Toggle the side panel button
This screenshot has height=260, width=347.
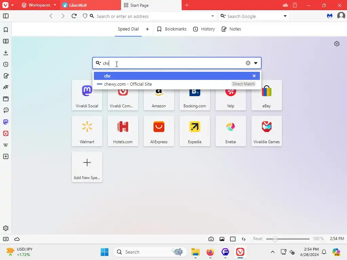[6, 16]
